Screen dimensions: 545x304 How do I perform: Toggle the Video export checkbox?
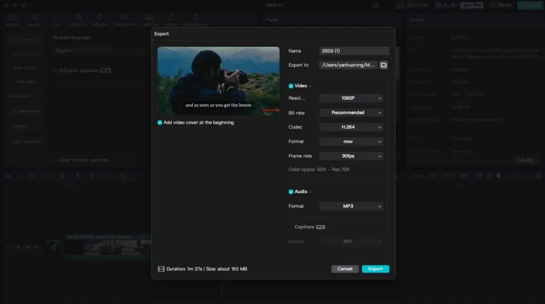pos(291,86)
